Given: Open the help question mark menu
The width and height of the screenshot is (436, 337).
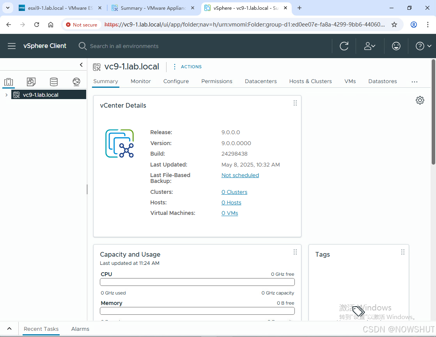Looking at the screenshot, I should click(x=423, y=46).
